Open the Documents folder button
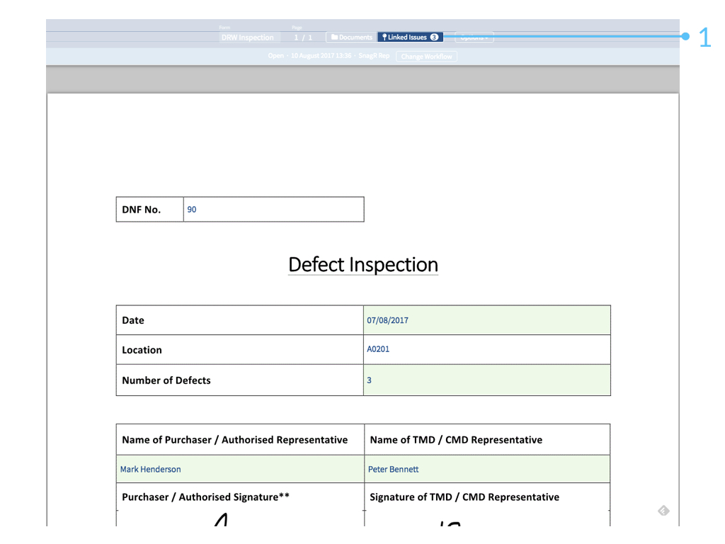Viewport: 725px width, 544px height. [351, 37]
